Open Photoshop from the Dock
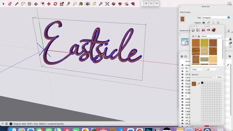This screenshot has height=131, width=233. tap(149, 129)
